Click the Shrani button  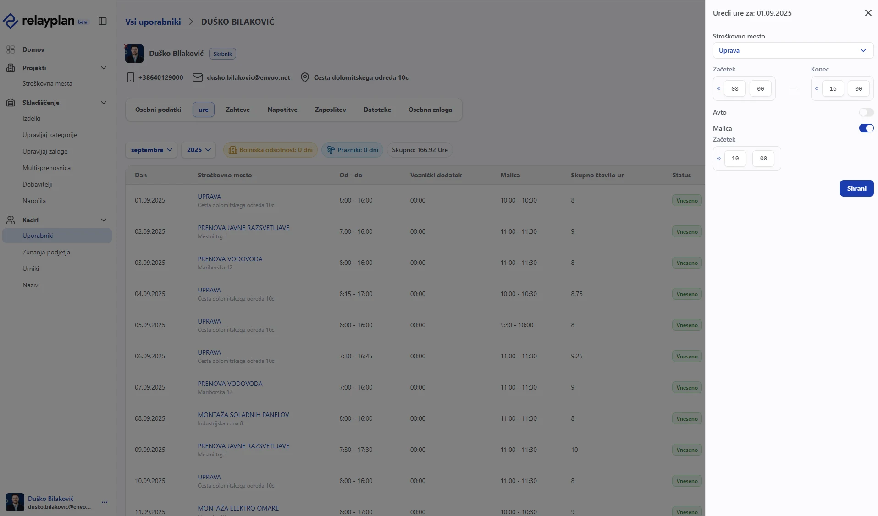tap(856, 188)
